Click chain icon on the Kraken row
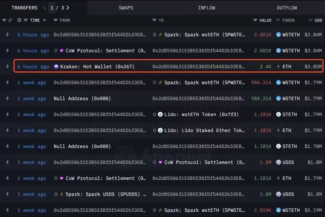This screenshot has width=325, height=217. click(x=8, y=66)
